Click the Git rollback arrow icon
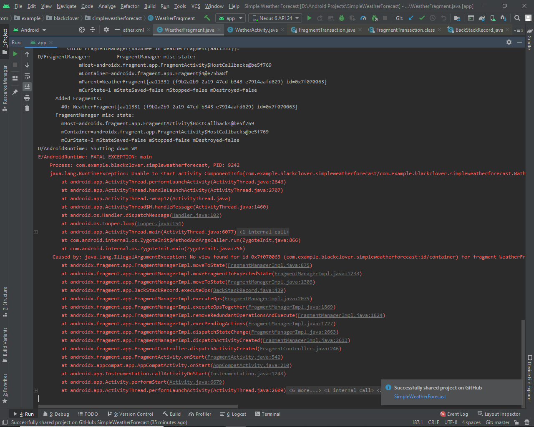Screen dimensions: 534x427 coord(443,18)
